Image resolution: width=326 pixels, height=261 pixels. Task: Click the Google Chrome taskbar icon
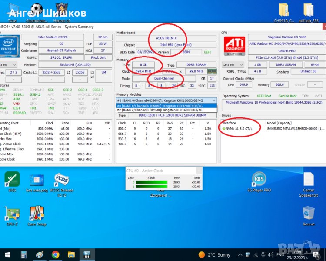click(56, 254)
